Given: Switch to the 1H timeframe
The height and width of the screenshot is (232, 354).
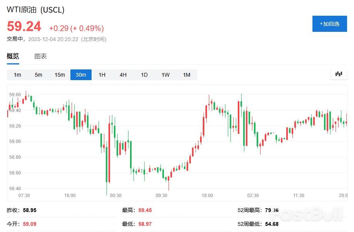Looking at the screenshot, I should pyautogui.click(x=102, y=75).
